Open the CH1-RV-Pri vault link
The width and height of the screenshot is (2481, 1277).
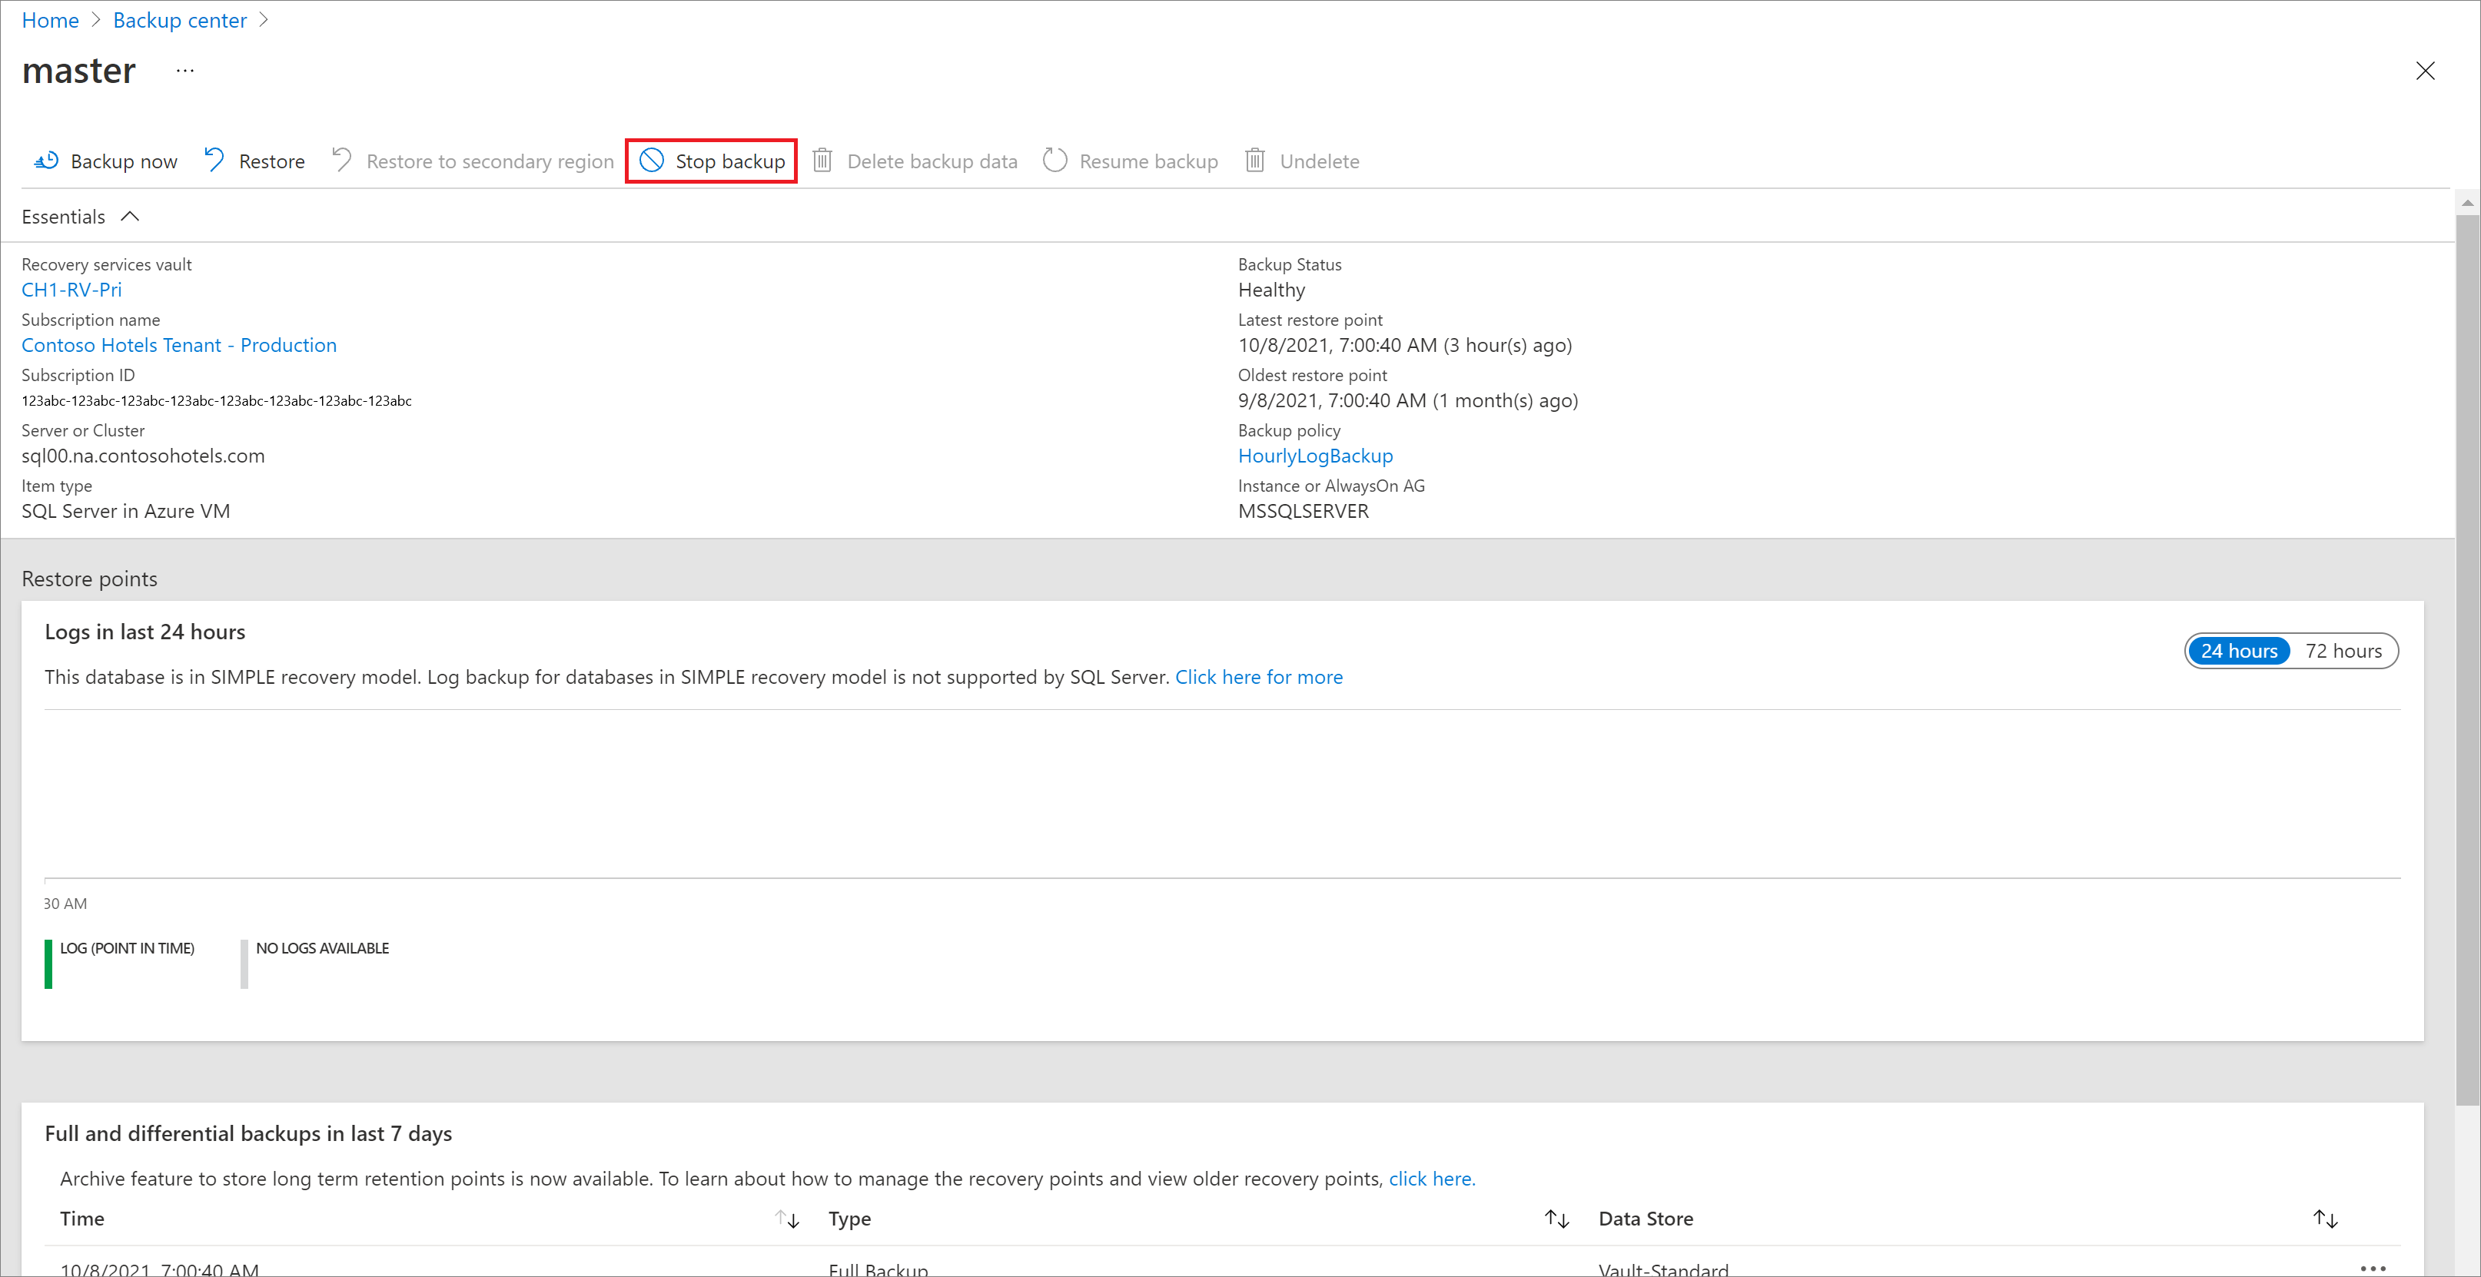tap(70, 288)
